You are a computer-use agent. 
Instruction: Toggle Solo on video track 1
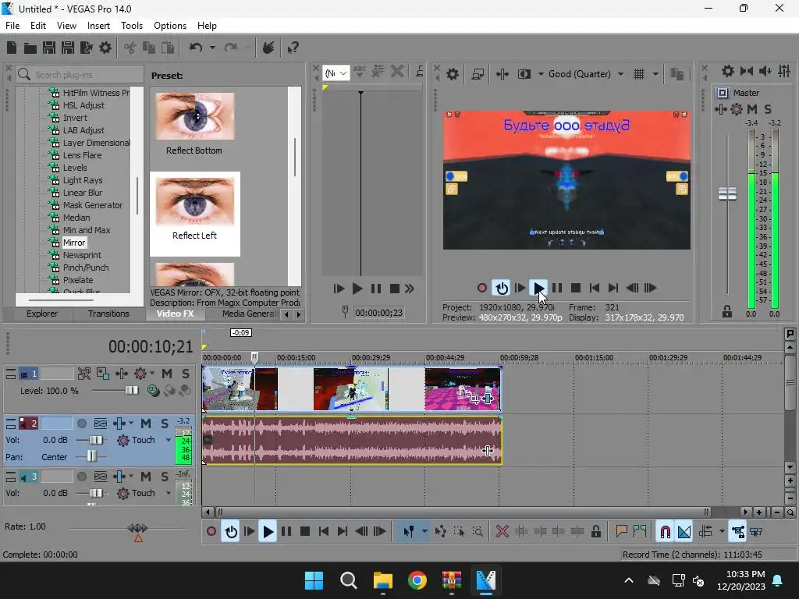[x=186, y=374]
